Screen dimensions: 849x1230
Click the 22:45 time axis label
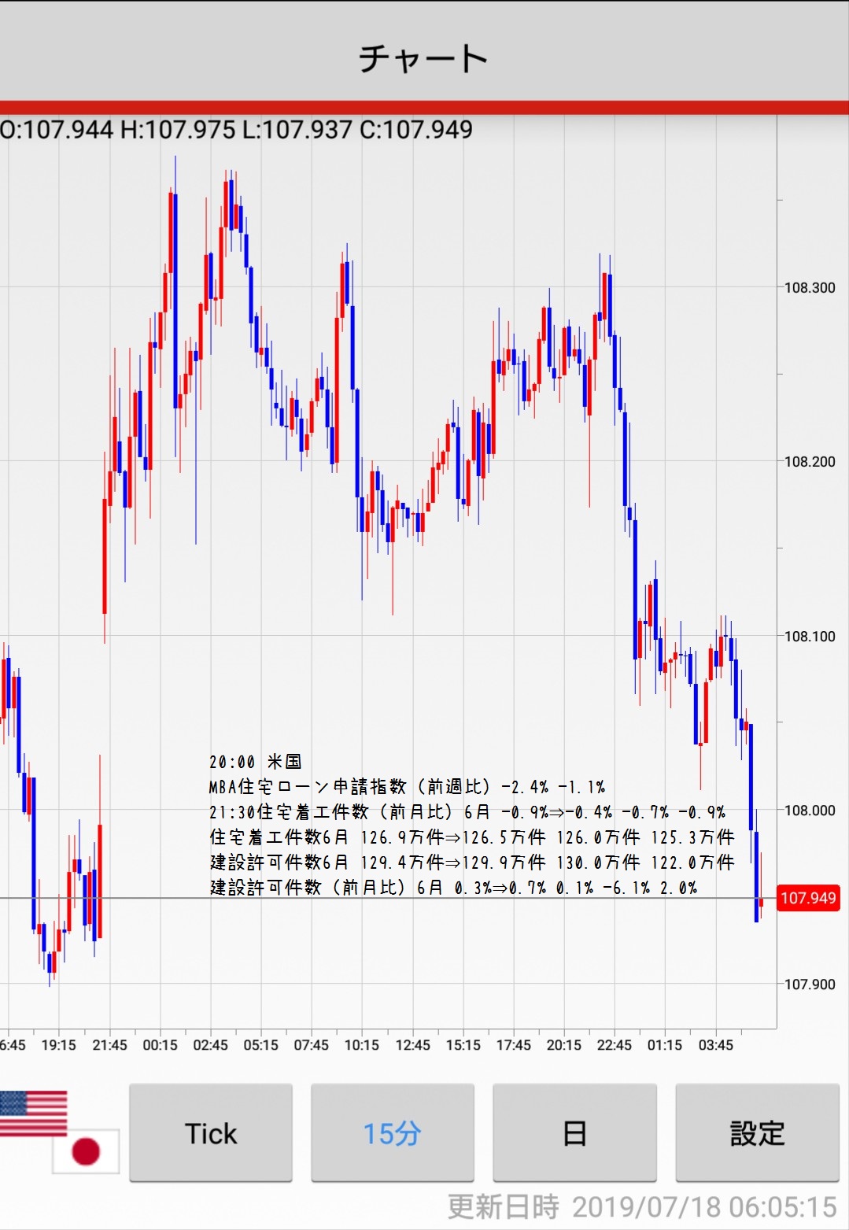(614, 1045)
